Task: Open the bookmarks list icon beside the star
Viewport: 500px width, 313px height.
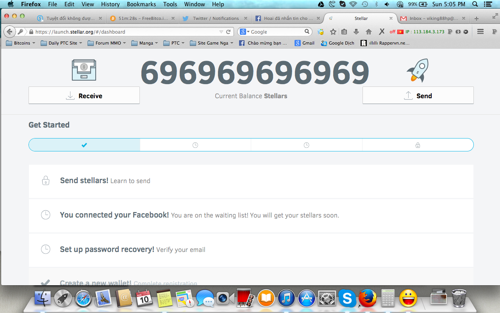Action: pos(344,32)
